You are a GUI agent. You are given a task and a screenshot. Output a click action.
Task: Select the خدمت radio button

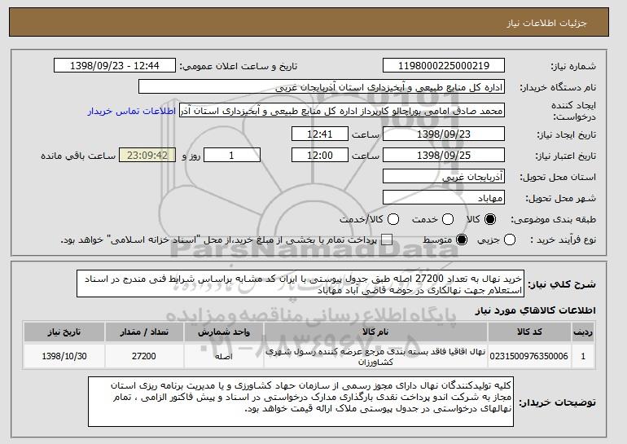pos(448,219)
